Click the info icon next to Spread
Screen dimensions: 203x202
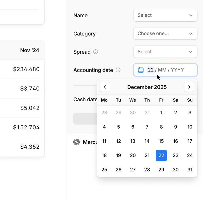(x=96, y=52)
